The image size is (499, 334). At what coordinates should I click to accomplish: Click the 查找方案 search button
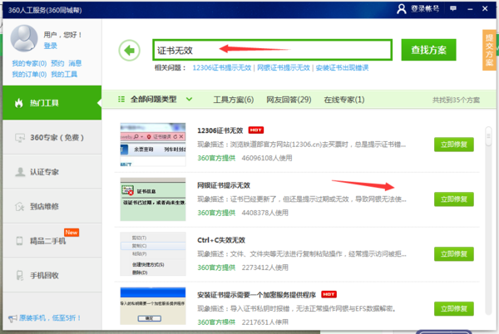428,51
